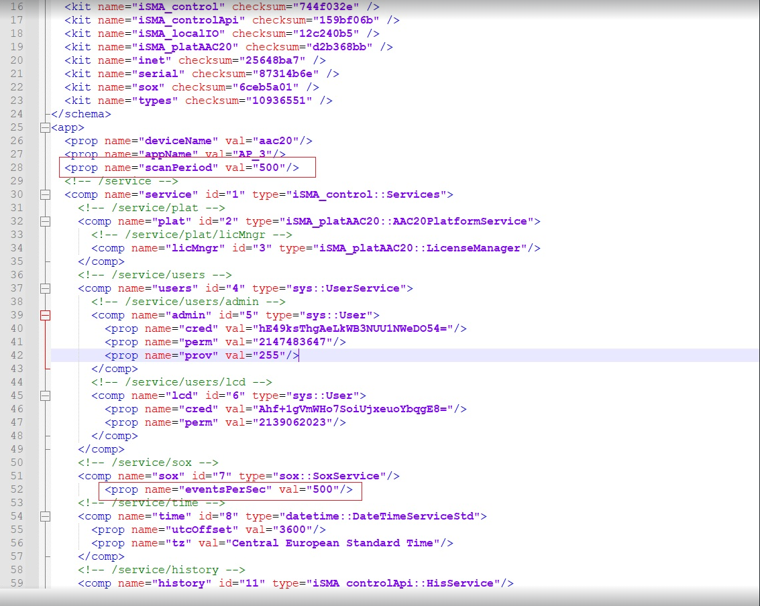Viewport: 760px width, 606px height.
Task: Collapse the "users" comp fold on line 37
Action: [45, 288]
